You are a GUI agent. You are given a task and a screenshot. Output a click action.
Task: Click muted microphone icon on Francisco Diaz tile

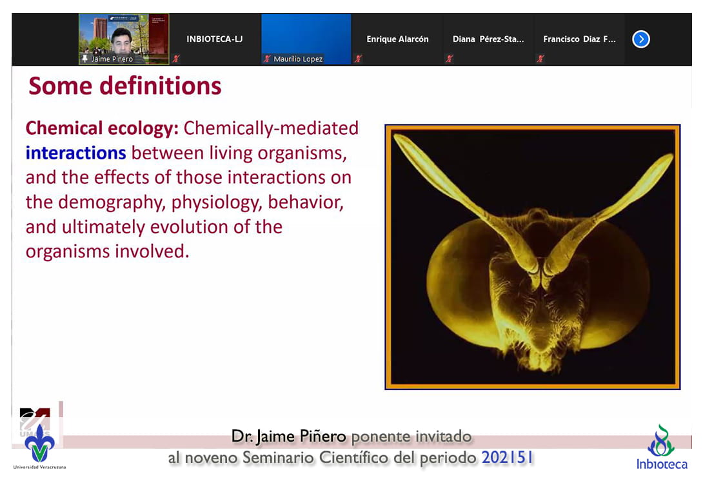(540, 59)
